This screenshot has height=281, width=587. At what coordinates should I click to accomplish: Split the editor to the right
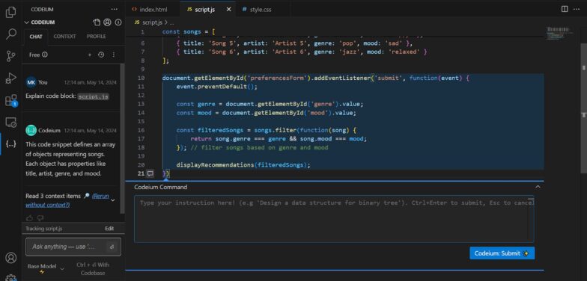pos(565,9)
